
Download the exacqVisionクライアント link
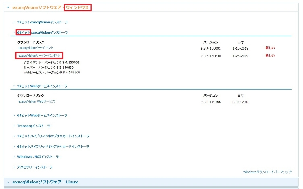pyautogui.click(x=36, y=48)
